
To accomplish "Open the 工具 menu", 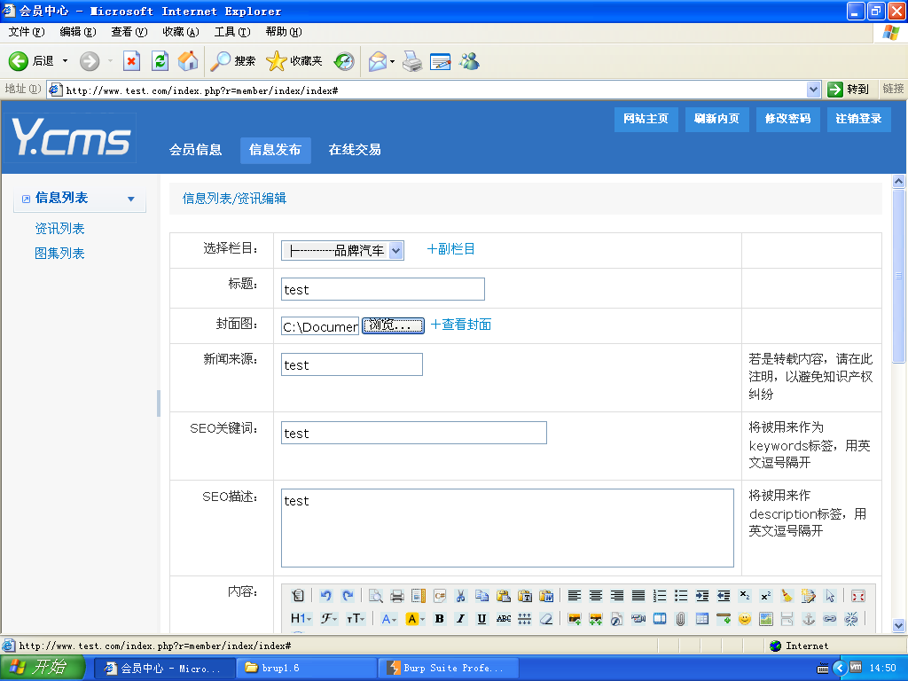I will tap(232, 31).
